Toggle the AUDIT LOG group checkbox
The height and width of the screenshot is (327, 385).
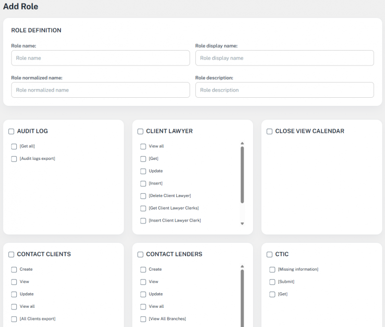(x=11, y=131)
